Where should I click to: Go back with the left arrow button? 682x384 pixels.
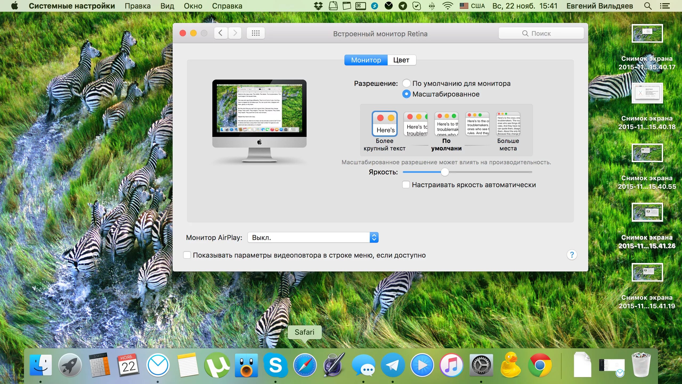(x=221, y=33)
